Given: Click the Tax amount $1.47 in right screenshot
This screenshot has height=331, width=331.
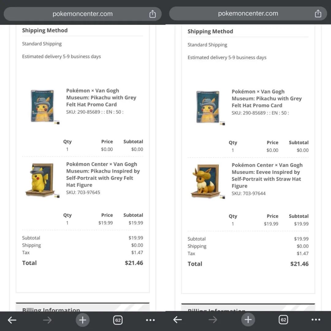Looking at the screenshot, I should pyautogui.click(x=303, y=253).
